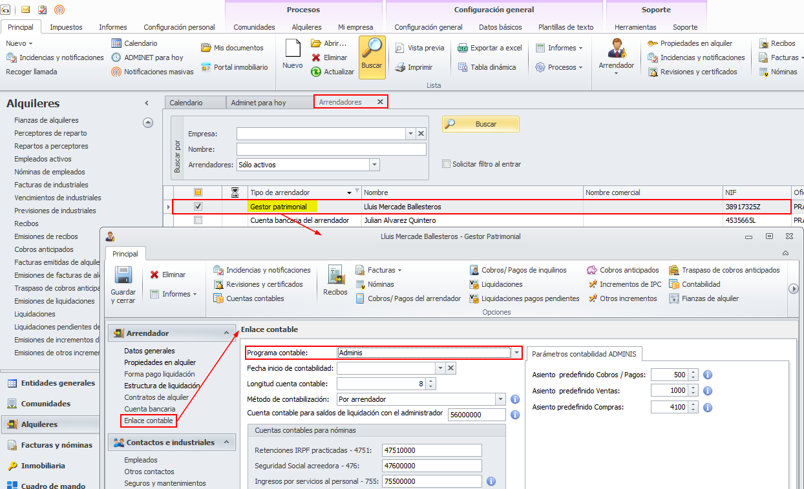The width and height of the screenshot is (804, 489).
Task: Click the Imprimir printer icon
Action: point(400,67)
